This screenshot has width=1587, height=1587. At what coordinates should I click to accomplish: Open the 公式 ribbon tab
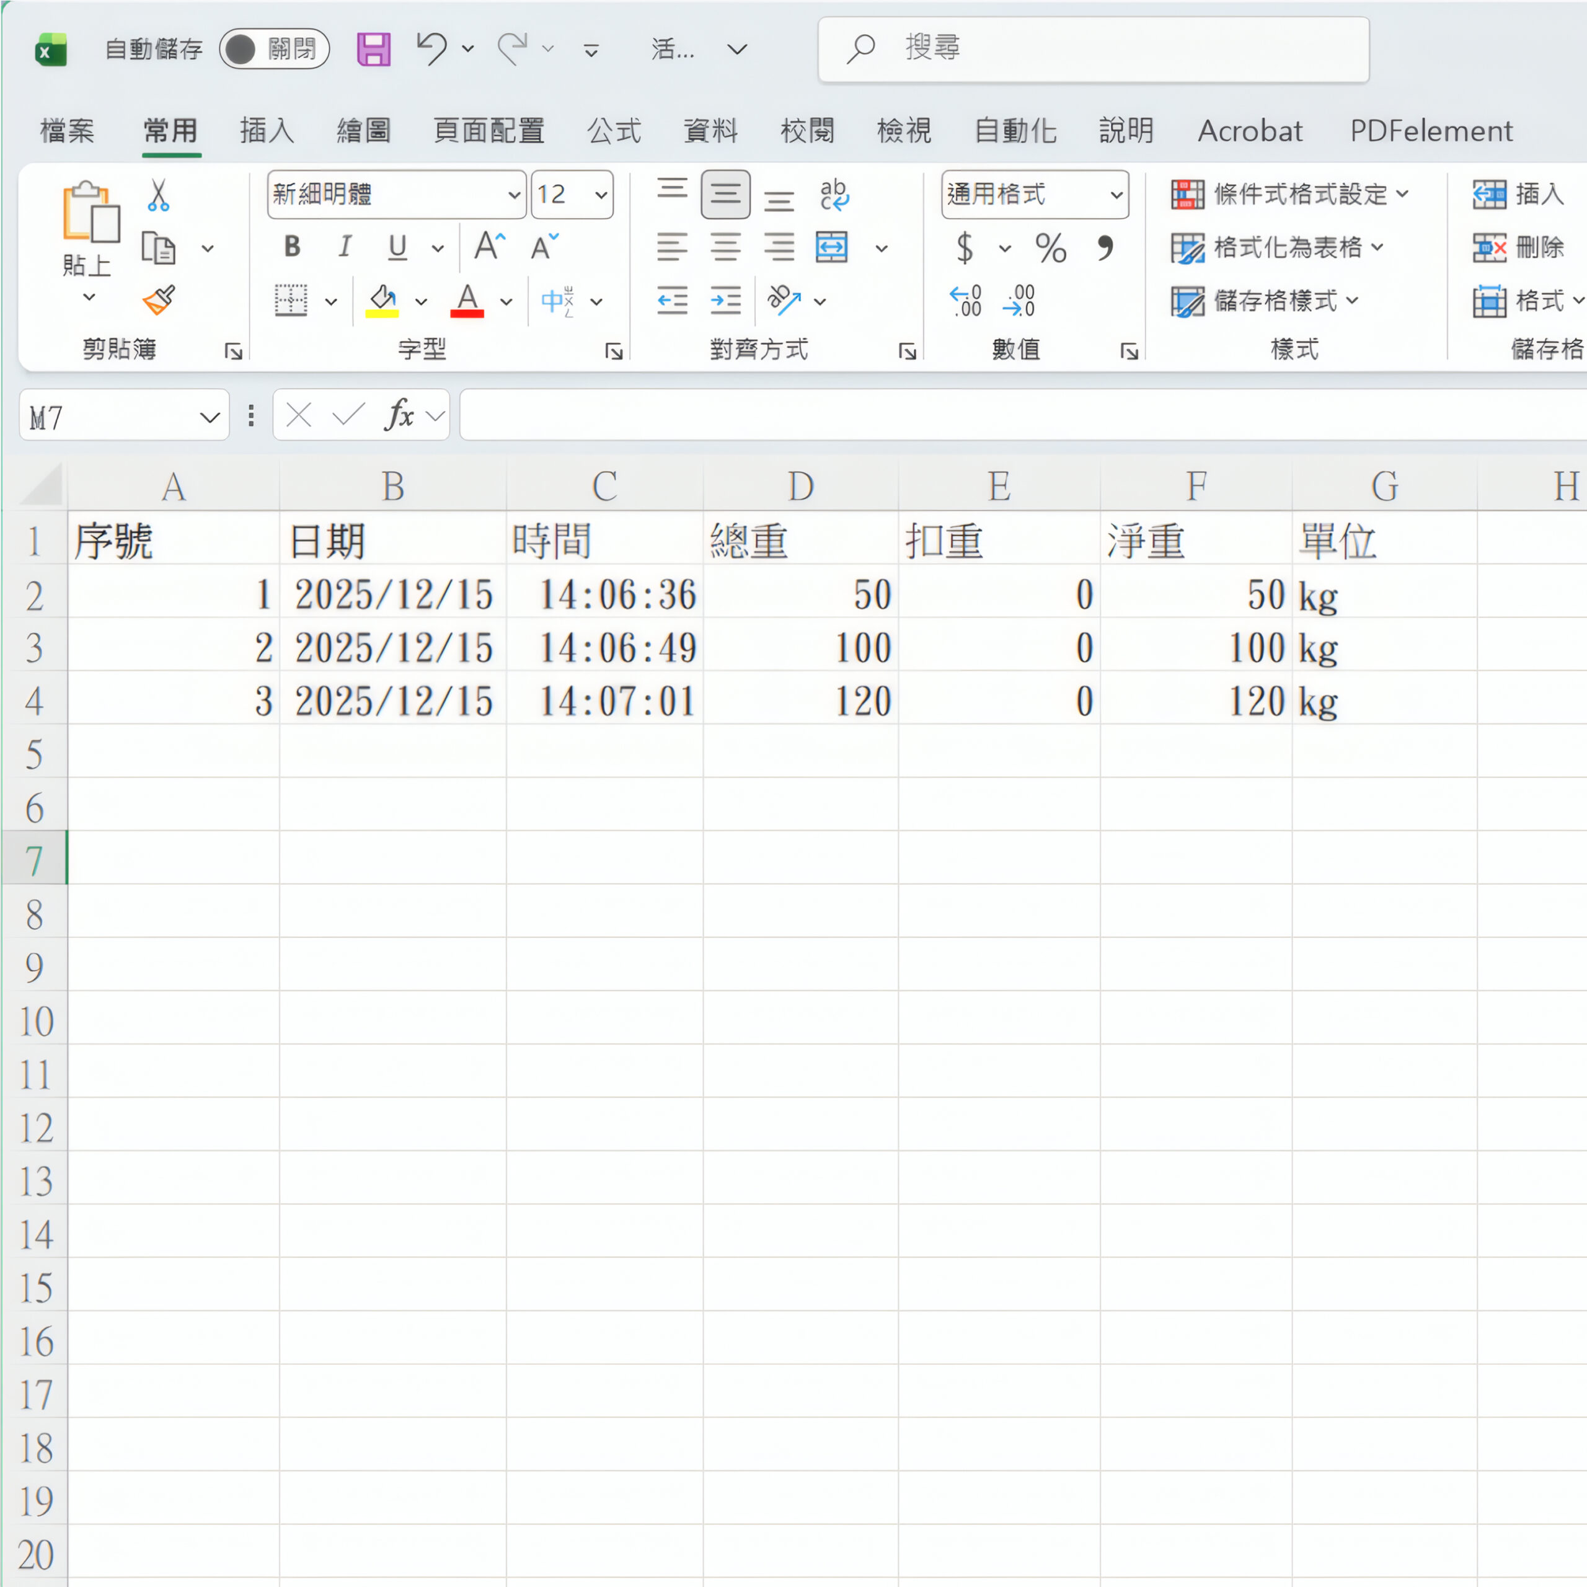(x=614, y=131)
